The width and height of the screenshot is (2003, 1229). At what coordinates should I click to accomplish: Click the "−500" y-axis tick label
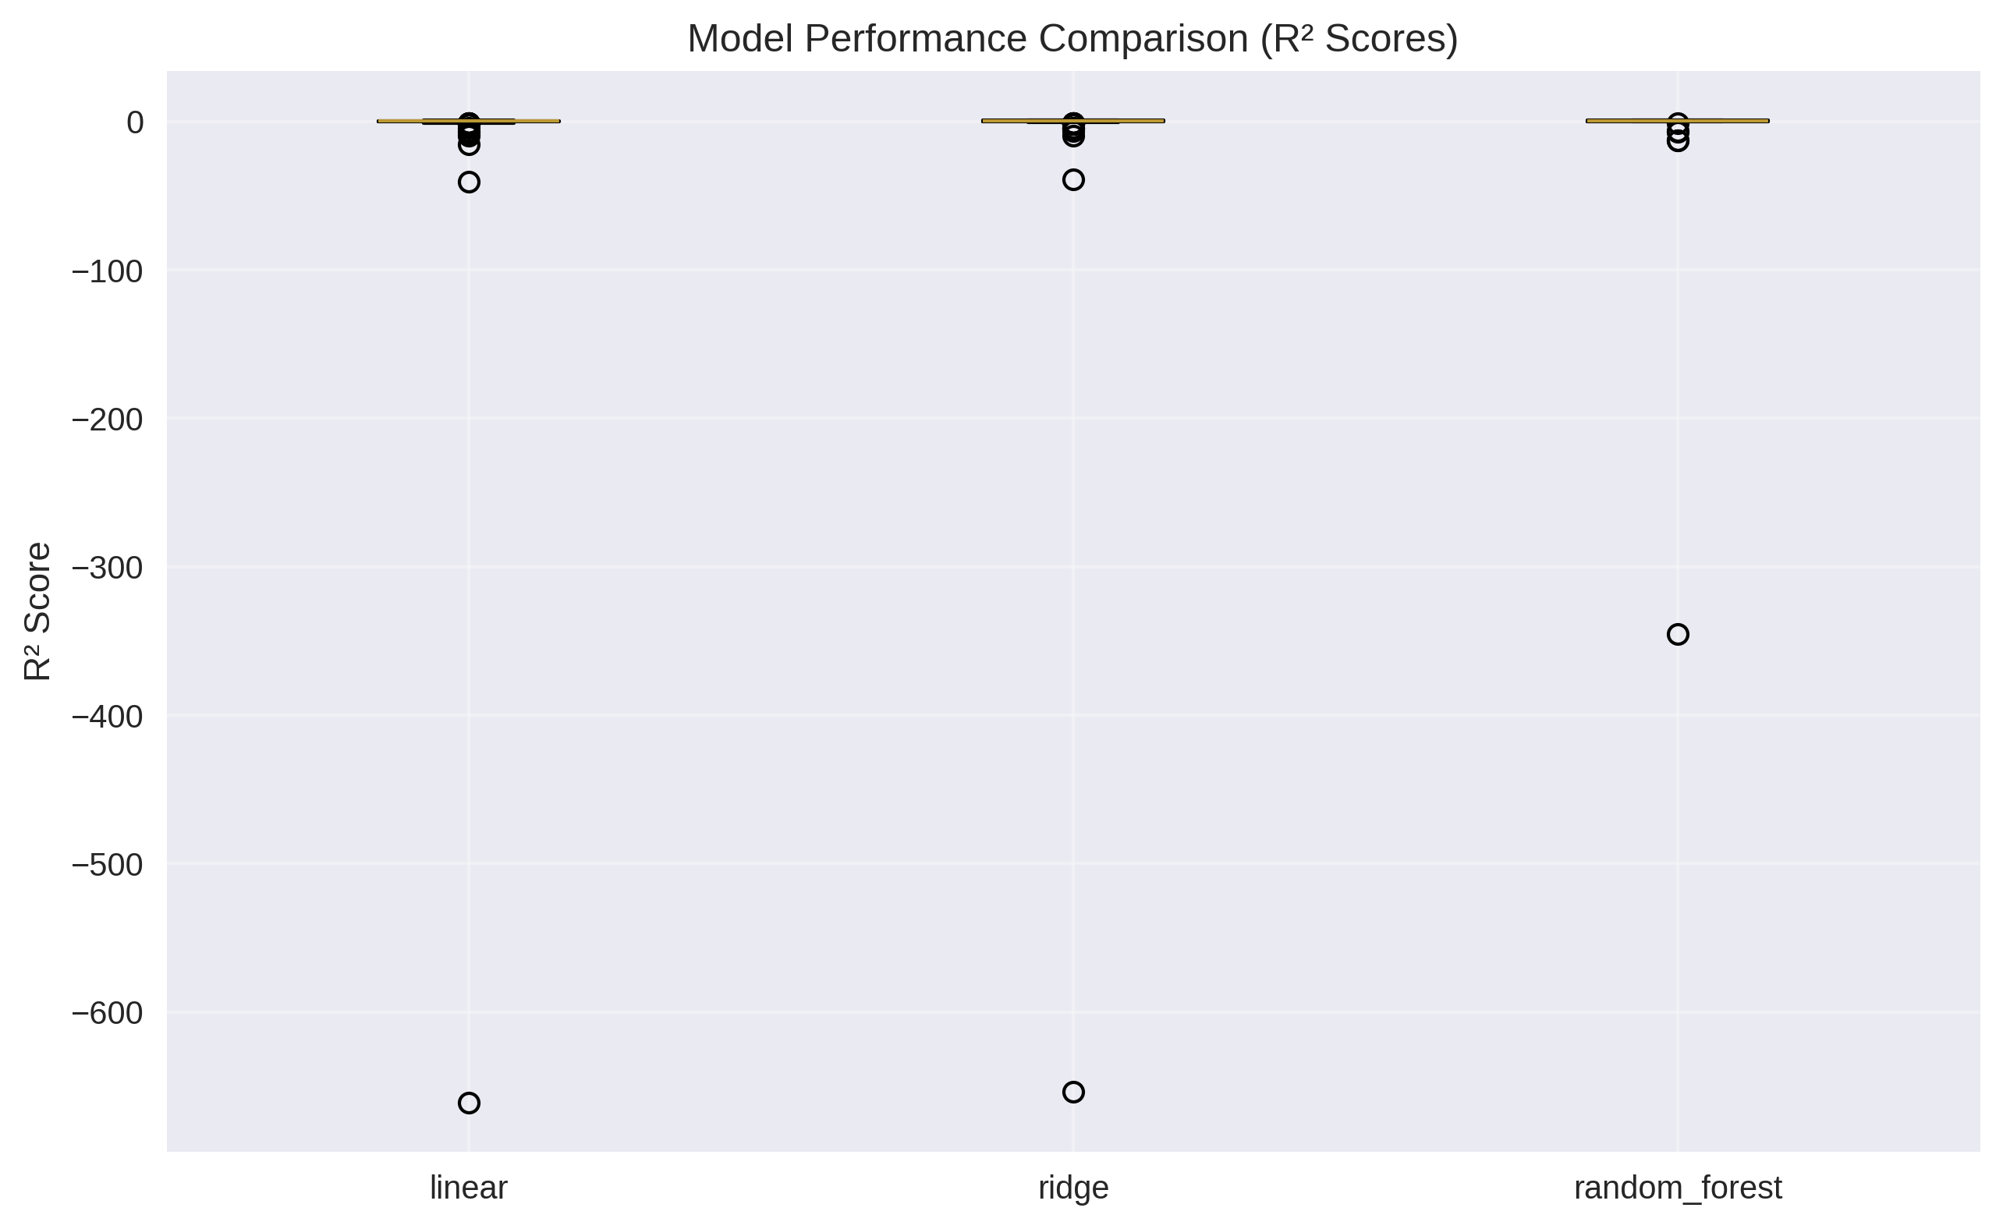tap(108, 865)
